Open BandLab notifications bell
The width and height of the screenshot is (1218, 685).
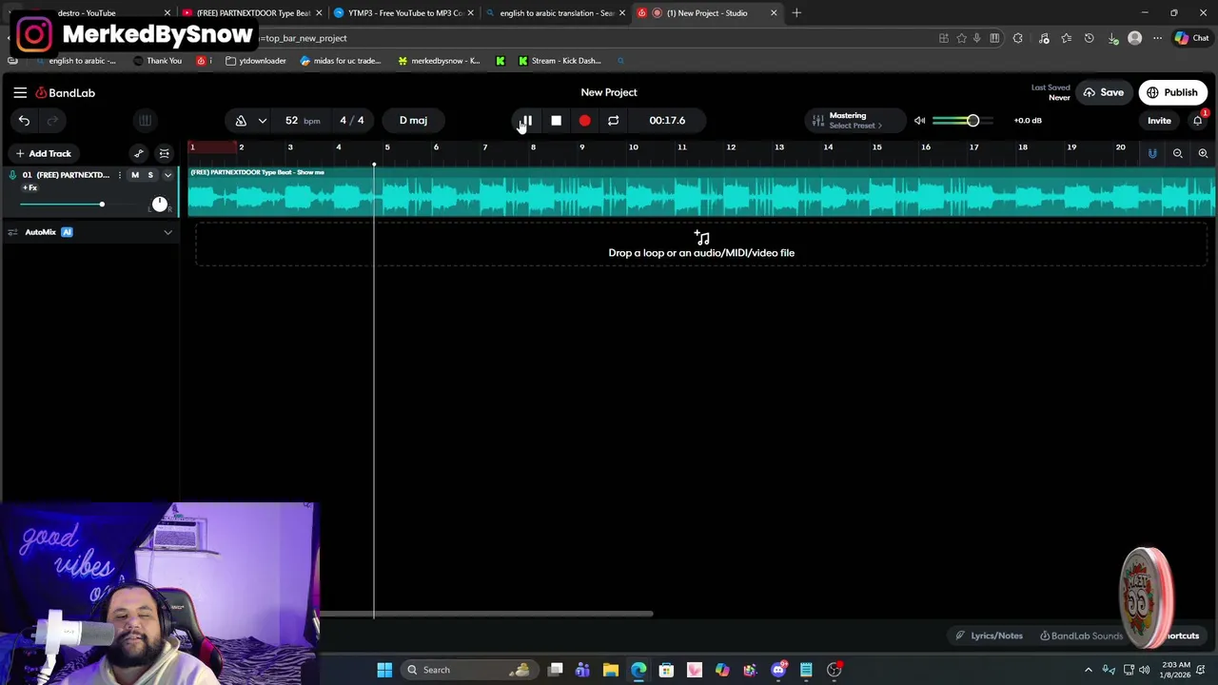1197,120
